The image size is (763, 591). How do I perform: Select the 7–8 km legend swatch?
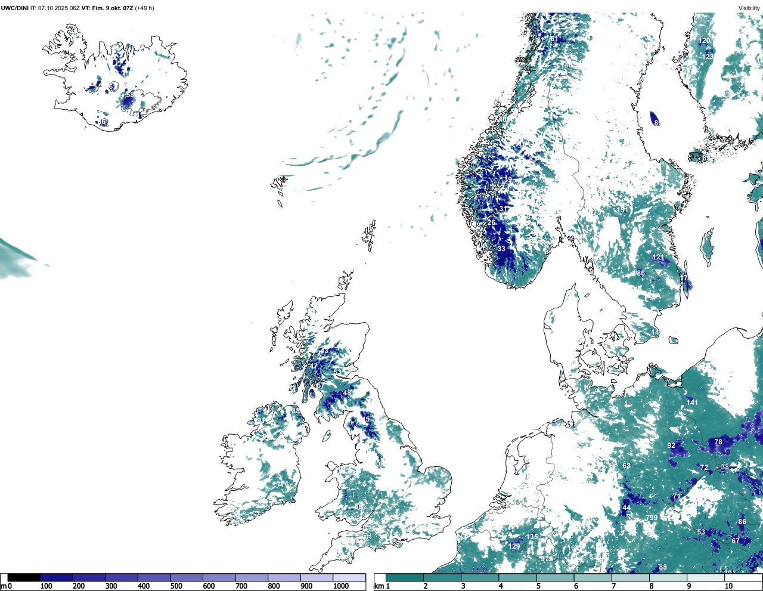pos(630,577)
